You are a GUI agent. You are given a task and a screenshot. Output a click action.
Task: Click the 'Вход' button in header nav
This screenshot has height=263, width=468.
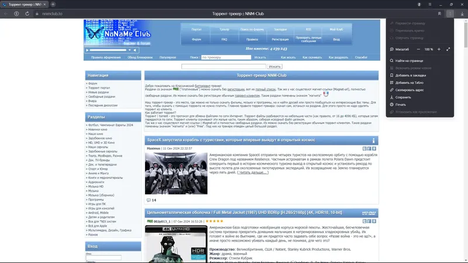[x=336, y=39]
